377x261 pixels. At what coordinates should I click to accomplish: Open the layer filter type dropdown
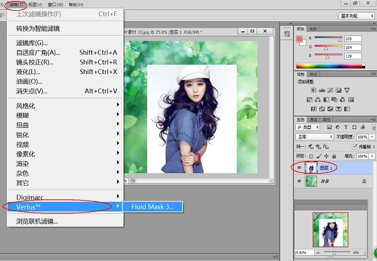click(307, 127)
